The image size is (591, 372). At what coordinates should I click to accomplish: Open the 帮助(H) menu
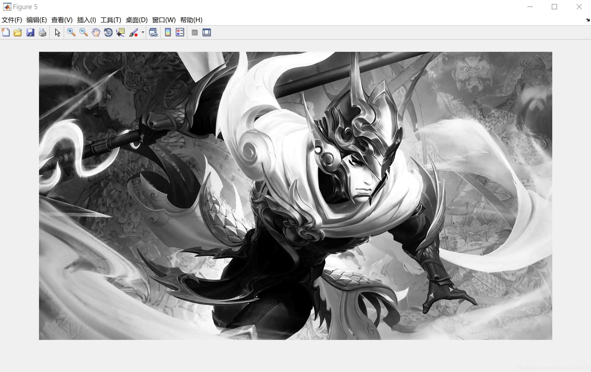point(191,20)
